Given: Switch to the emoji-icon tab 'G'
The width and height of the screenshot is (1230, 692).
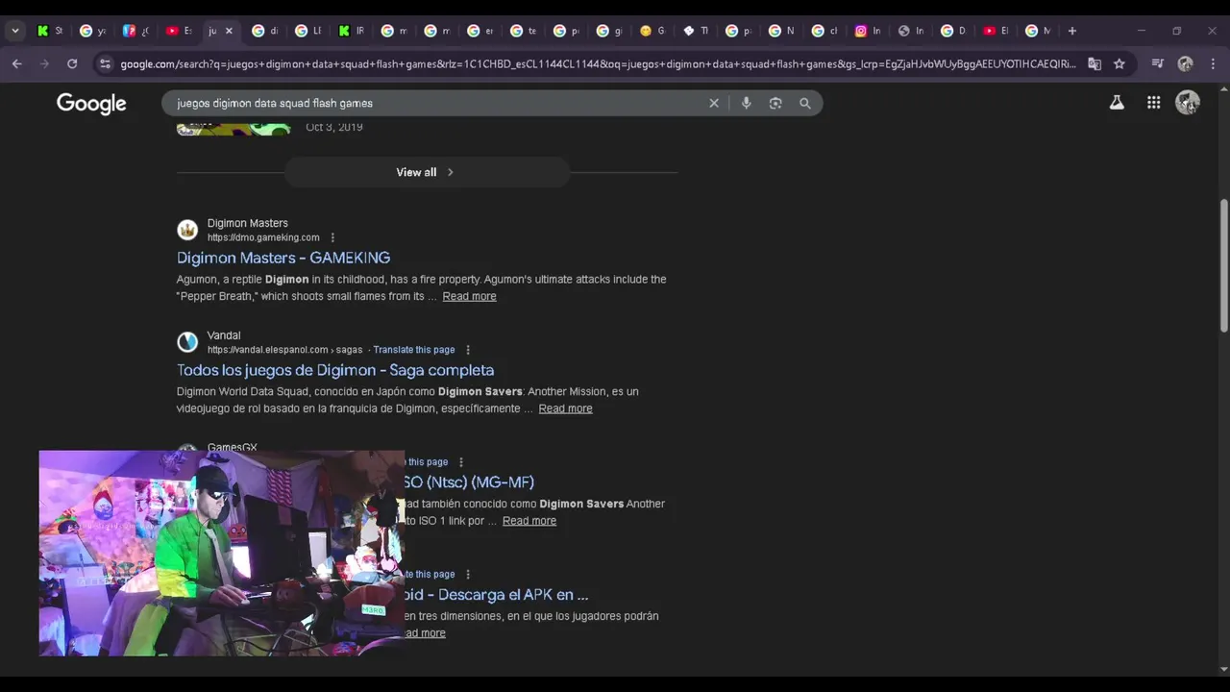Looking at the screenshot, I should click(652, 31).
